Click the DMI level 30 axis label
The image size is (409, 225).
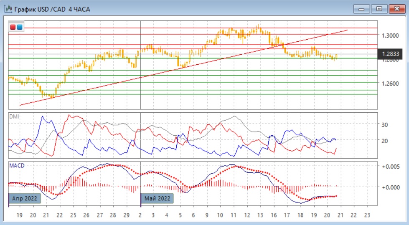click(x=385, y=124)
